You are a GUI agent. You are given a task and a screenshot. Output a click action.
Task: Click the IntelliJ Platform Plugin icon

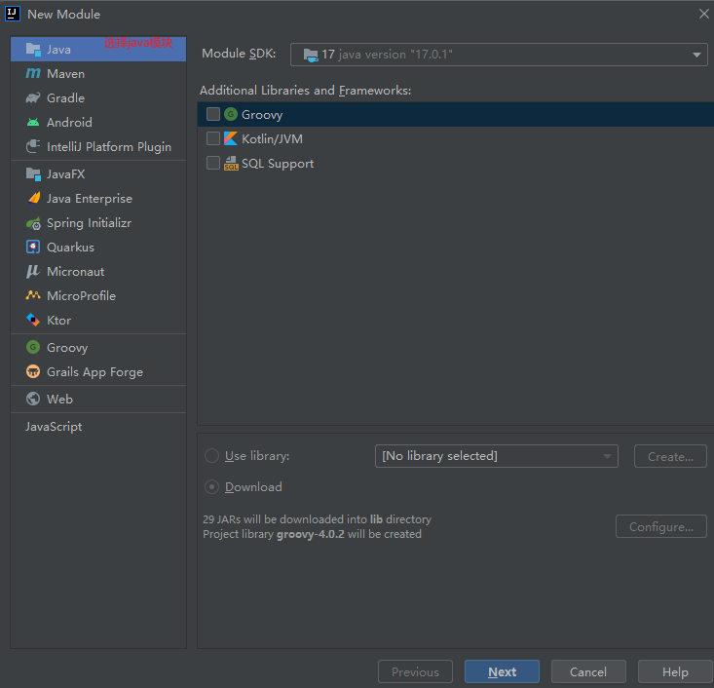(x=33, y=147)
